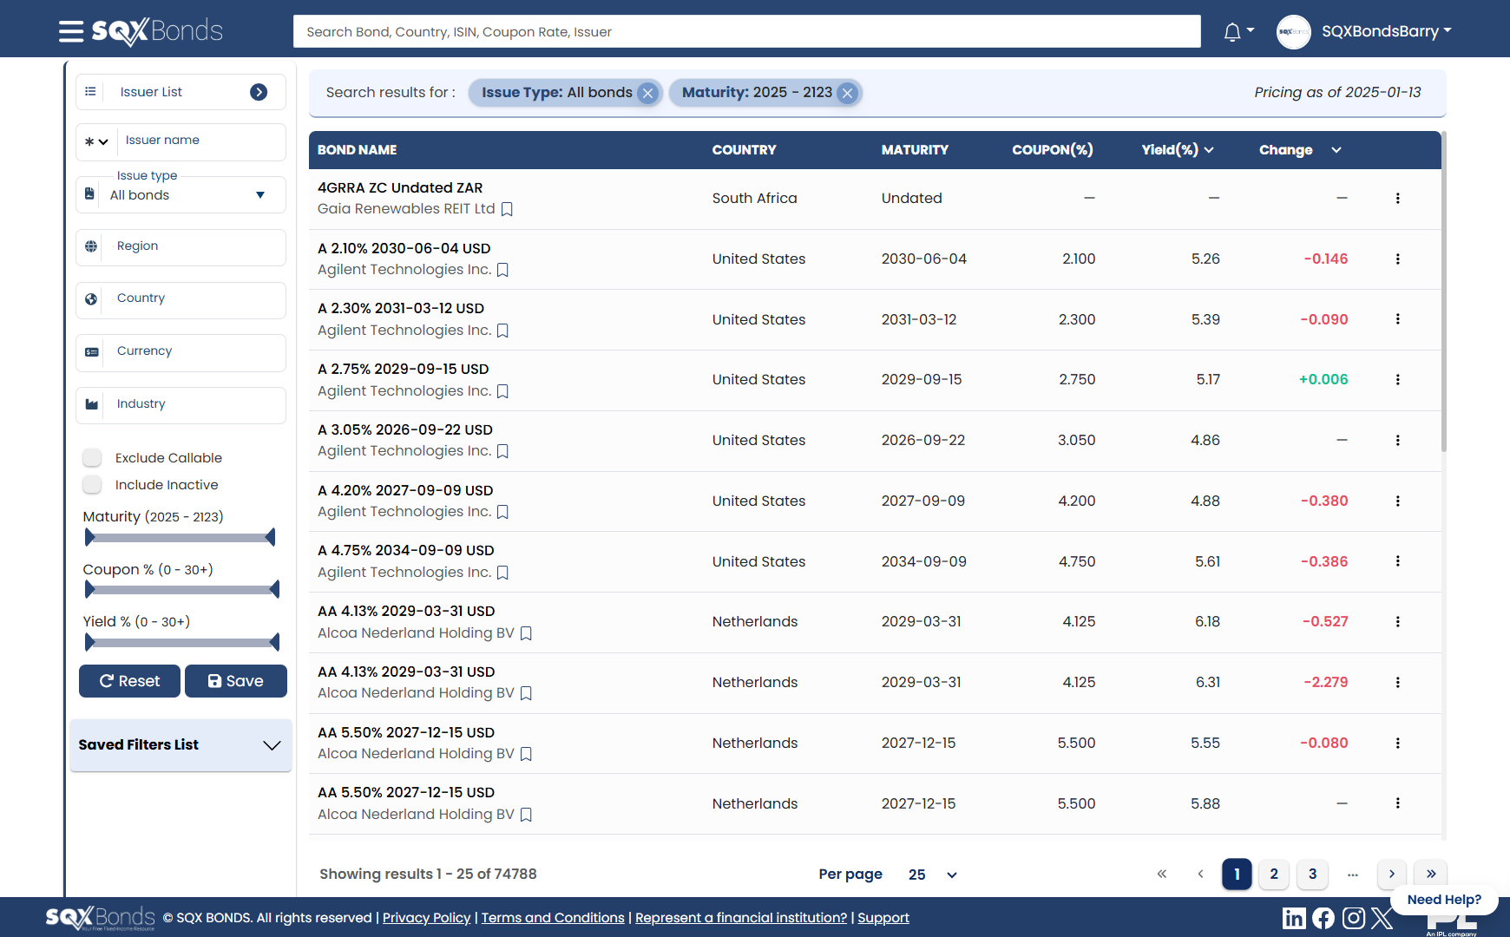
Task: Open the issuer name match-type dropdown
Action: [x=95, y=141]
